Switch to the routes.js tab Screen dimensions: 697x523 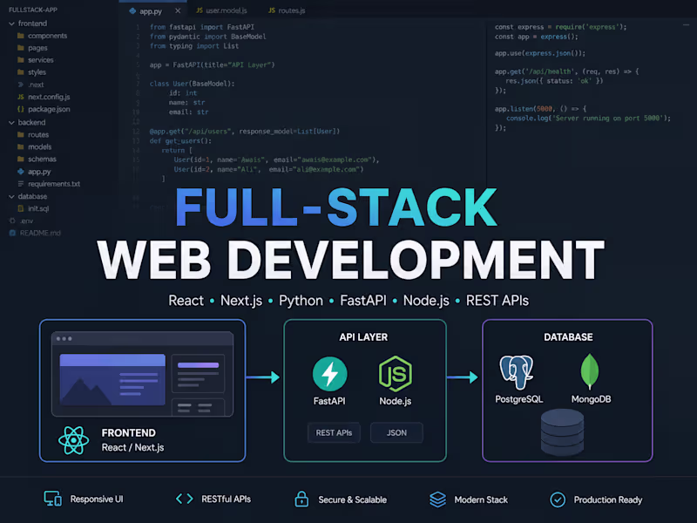[x=287, y=10]
